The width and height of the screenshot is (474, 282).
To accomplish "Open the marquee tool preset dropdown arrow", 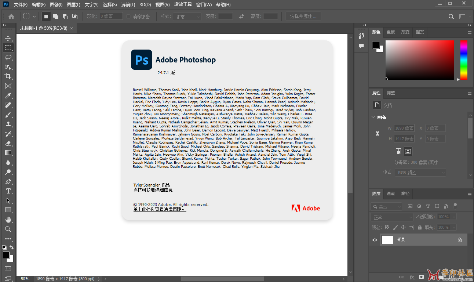I will [x=34, y=17].
